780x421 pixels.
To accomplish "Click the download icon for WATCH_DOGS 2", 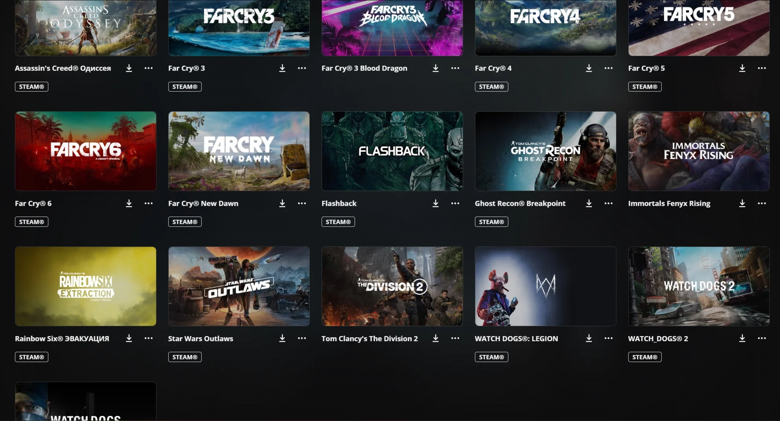I will click(742, 338).
